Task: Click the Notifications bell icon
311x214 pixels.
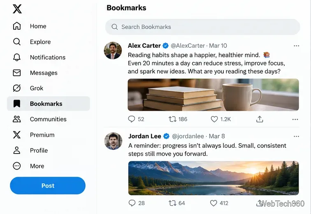Action: point(16,57)
